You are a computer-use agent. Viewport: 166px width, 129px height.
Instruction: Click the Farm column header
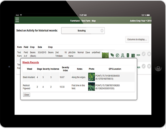tap(19, 47)
